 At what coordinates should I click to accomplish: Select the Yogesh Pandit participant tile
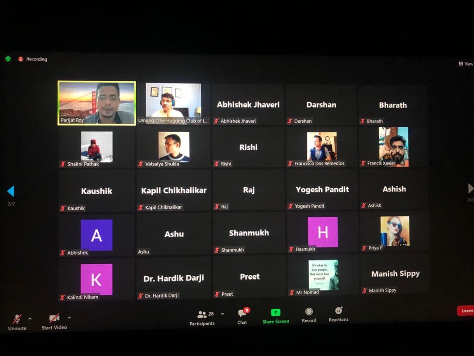[322, 189]
